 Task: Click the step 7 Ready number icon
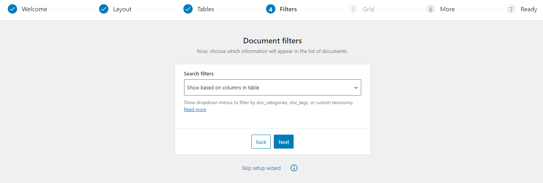[511, 9]
